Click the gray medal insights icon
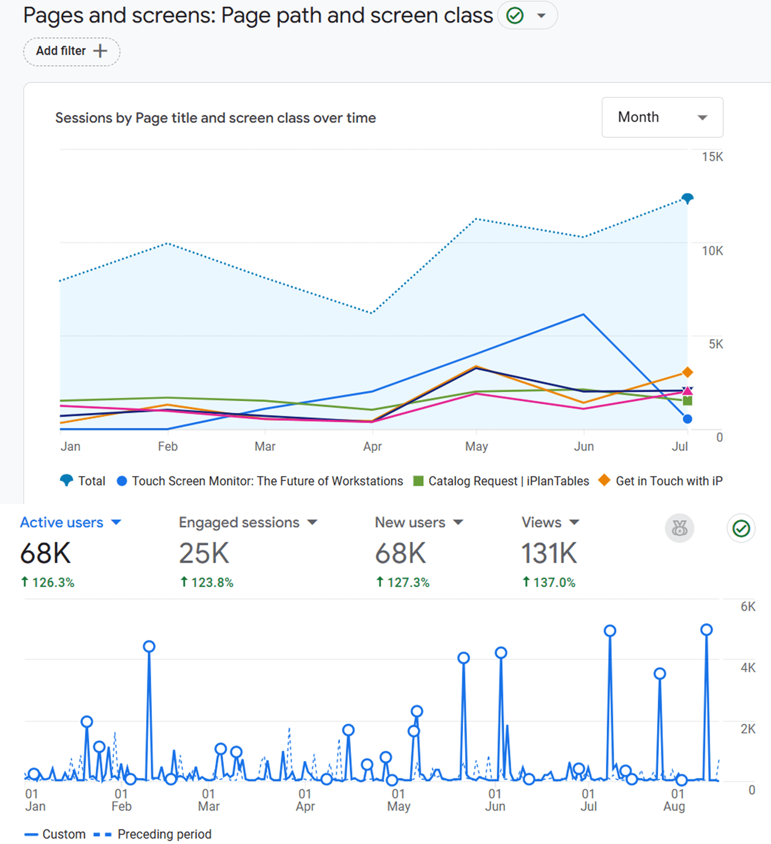 (679, 528)
